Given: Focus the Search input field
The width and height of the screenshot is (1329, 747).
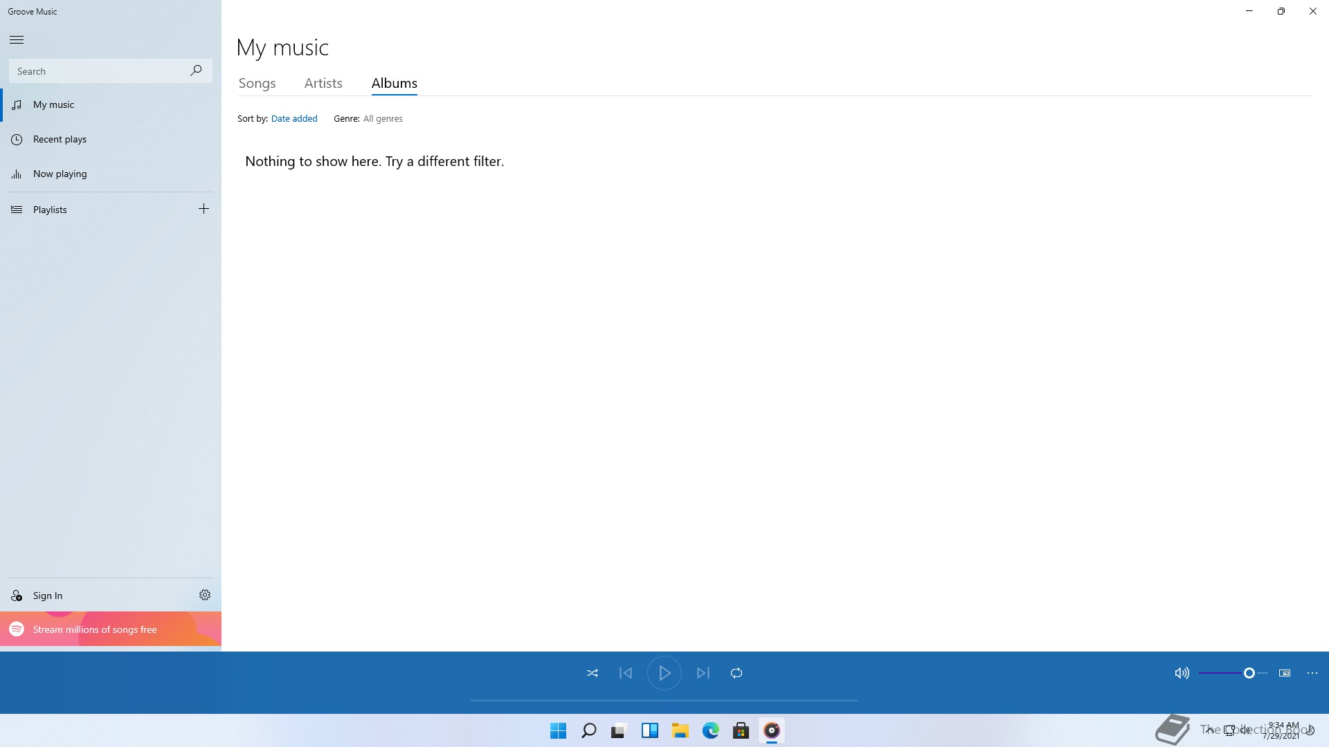Looking at the screenshot, I should 110,71.
